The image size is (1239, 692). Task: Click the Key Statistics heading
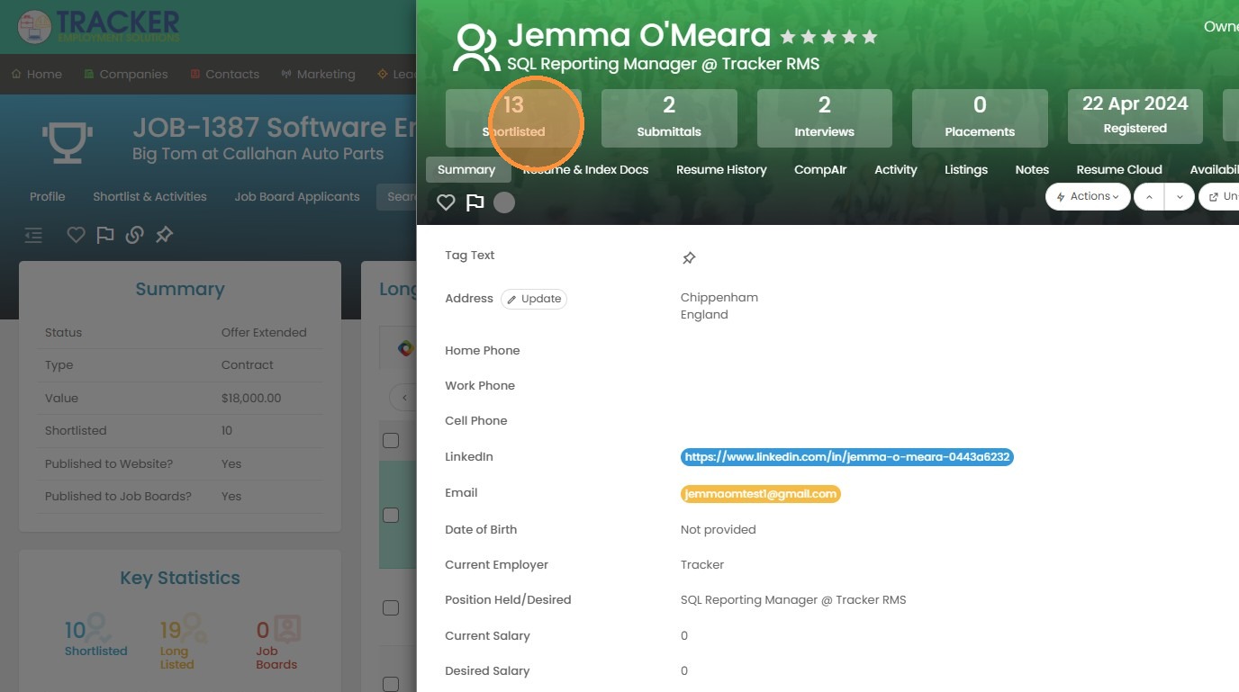180,578
